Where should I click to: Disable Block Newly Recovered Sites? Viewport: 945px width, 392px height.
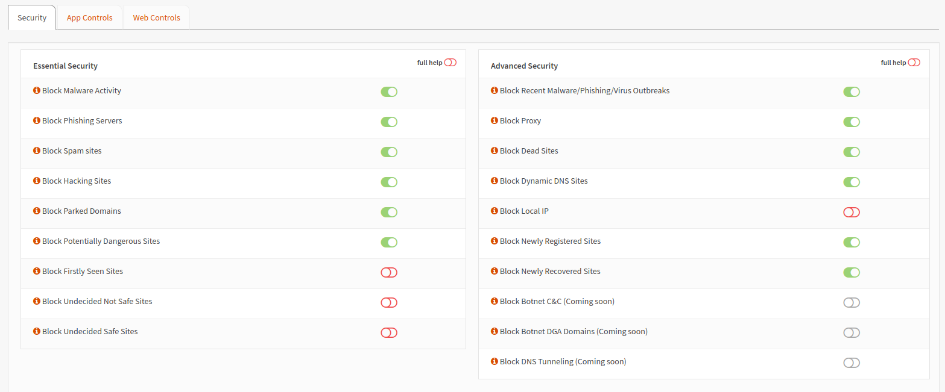pos(852,272)
